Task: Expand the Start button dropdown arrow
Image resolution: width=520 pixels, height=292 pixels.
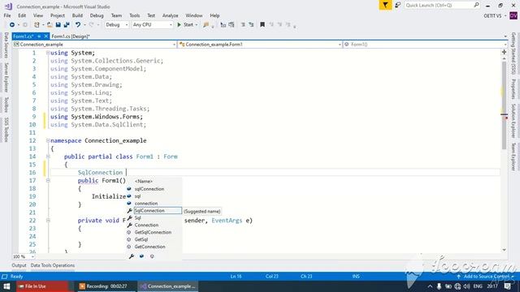Action: (197, 25)
